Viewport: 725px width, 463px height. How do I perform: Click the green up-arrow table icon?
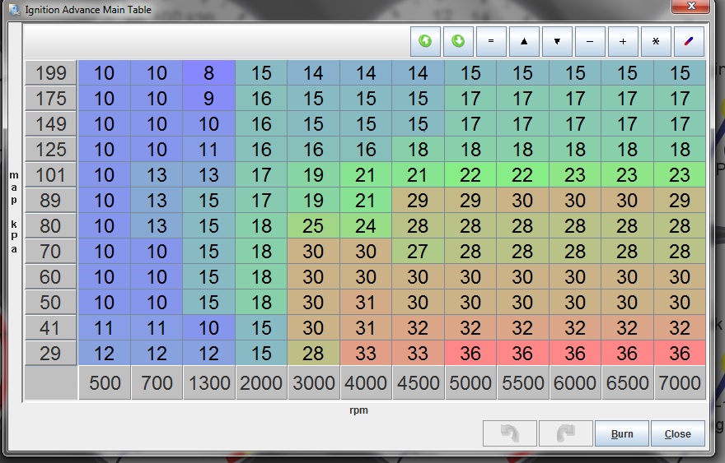[425, 42]
